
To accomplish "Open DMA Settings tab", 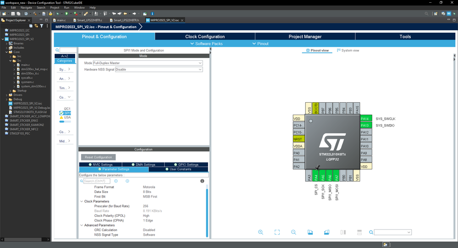I will (x=143, y=165).
